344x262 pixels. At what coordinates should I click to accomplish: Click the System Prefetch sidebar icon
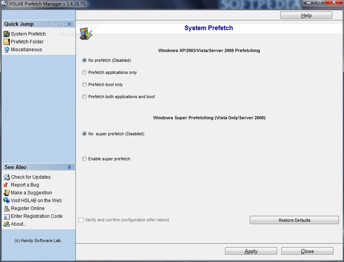7,34
